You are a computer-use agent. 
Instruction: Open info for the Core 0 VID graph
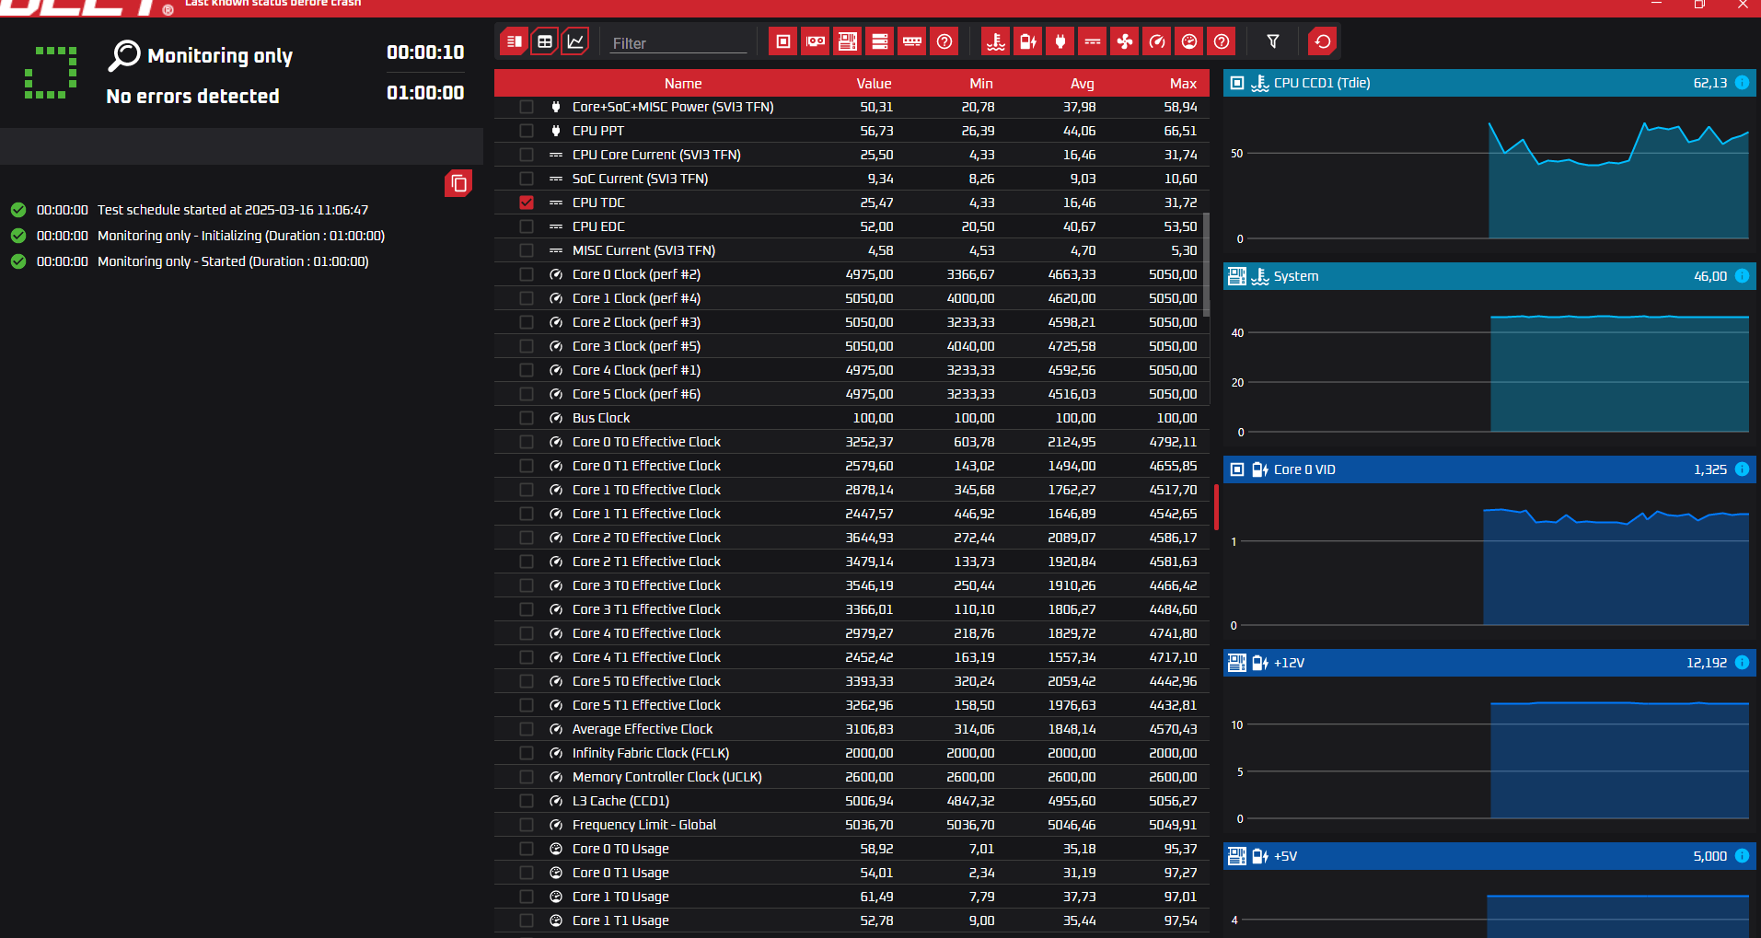(x=1742, y=469)
